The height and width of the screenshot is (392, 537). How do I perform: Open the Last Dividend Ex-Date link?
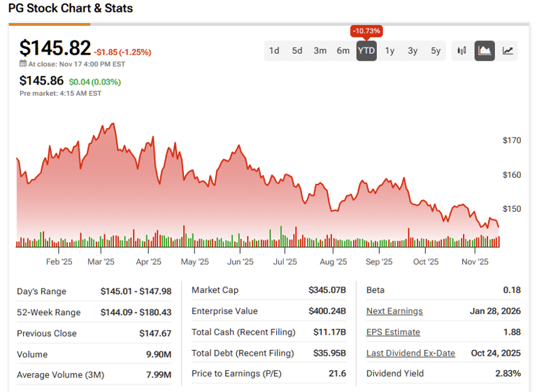pos(410,353)
